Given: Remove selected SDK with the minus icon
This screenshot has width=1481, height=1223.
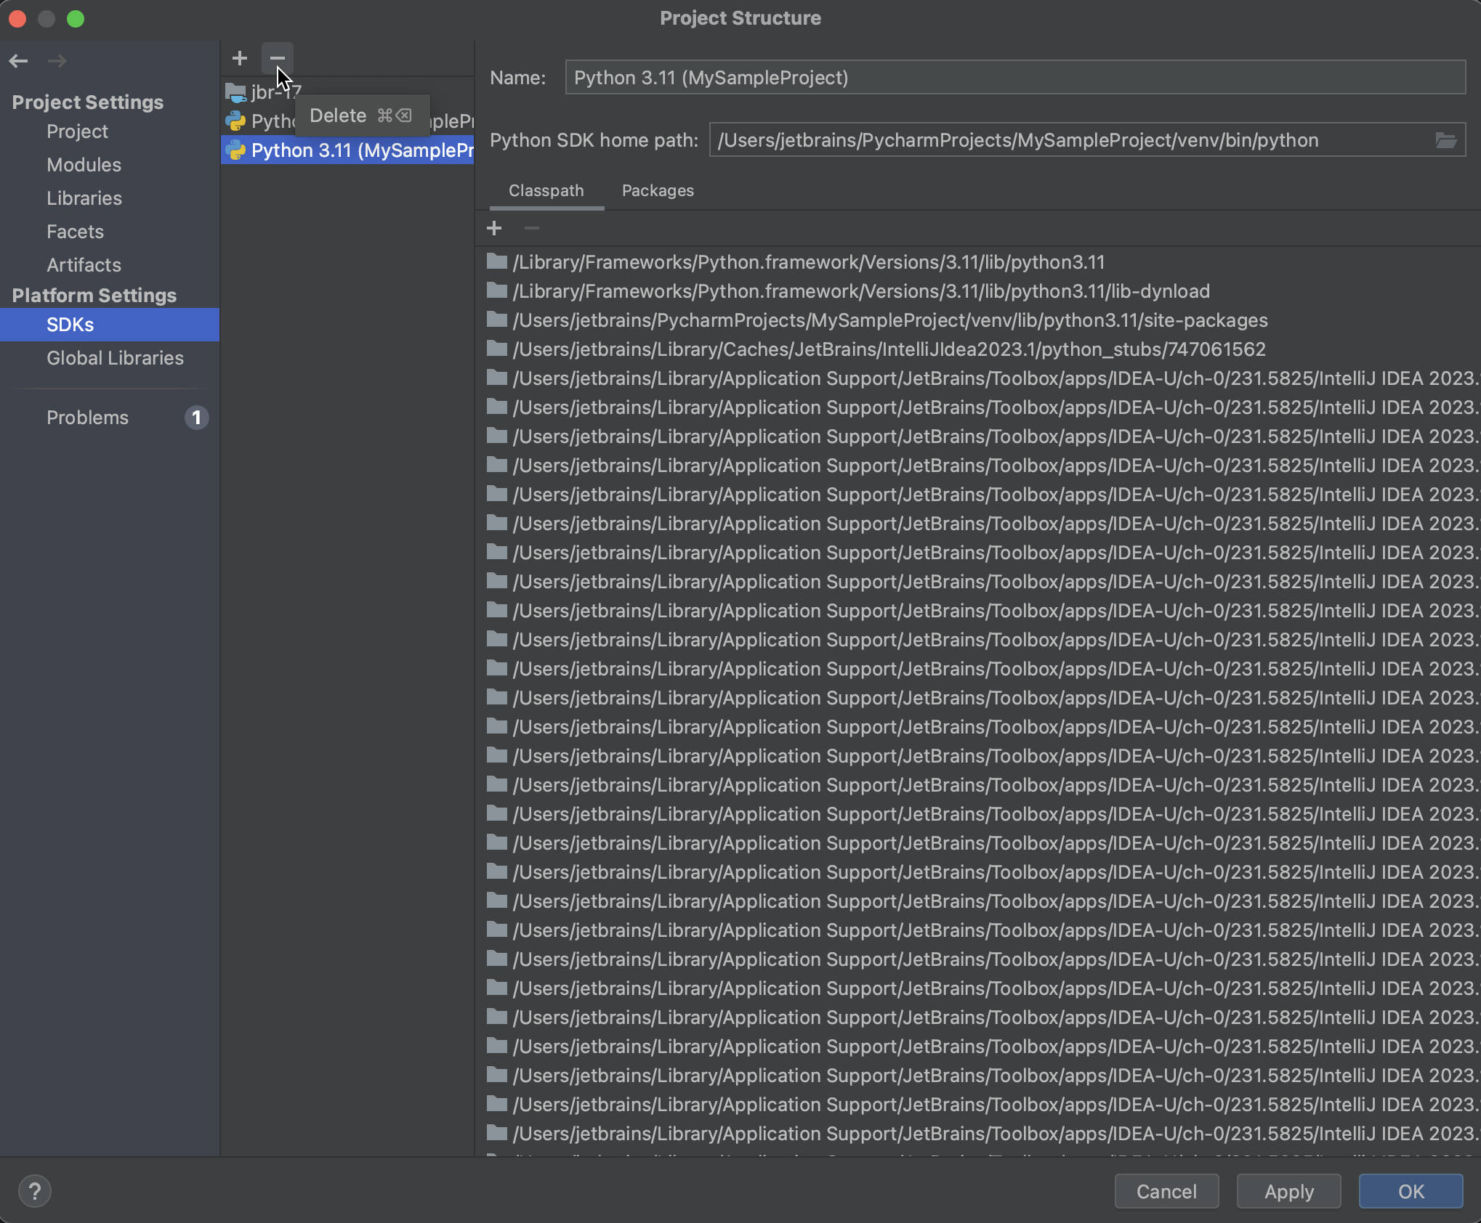Looking at the screenshot, I should coord(277,58).
